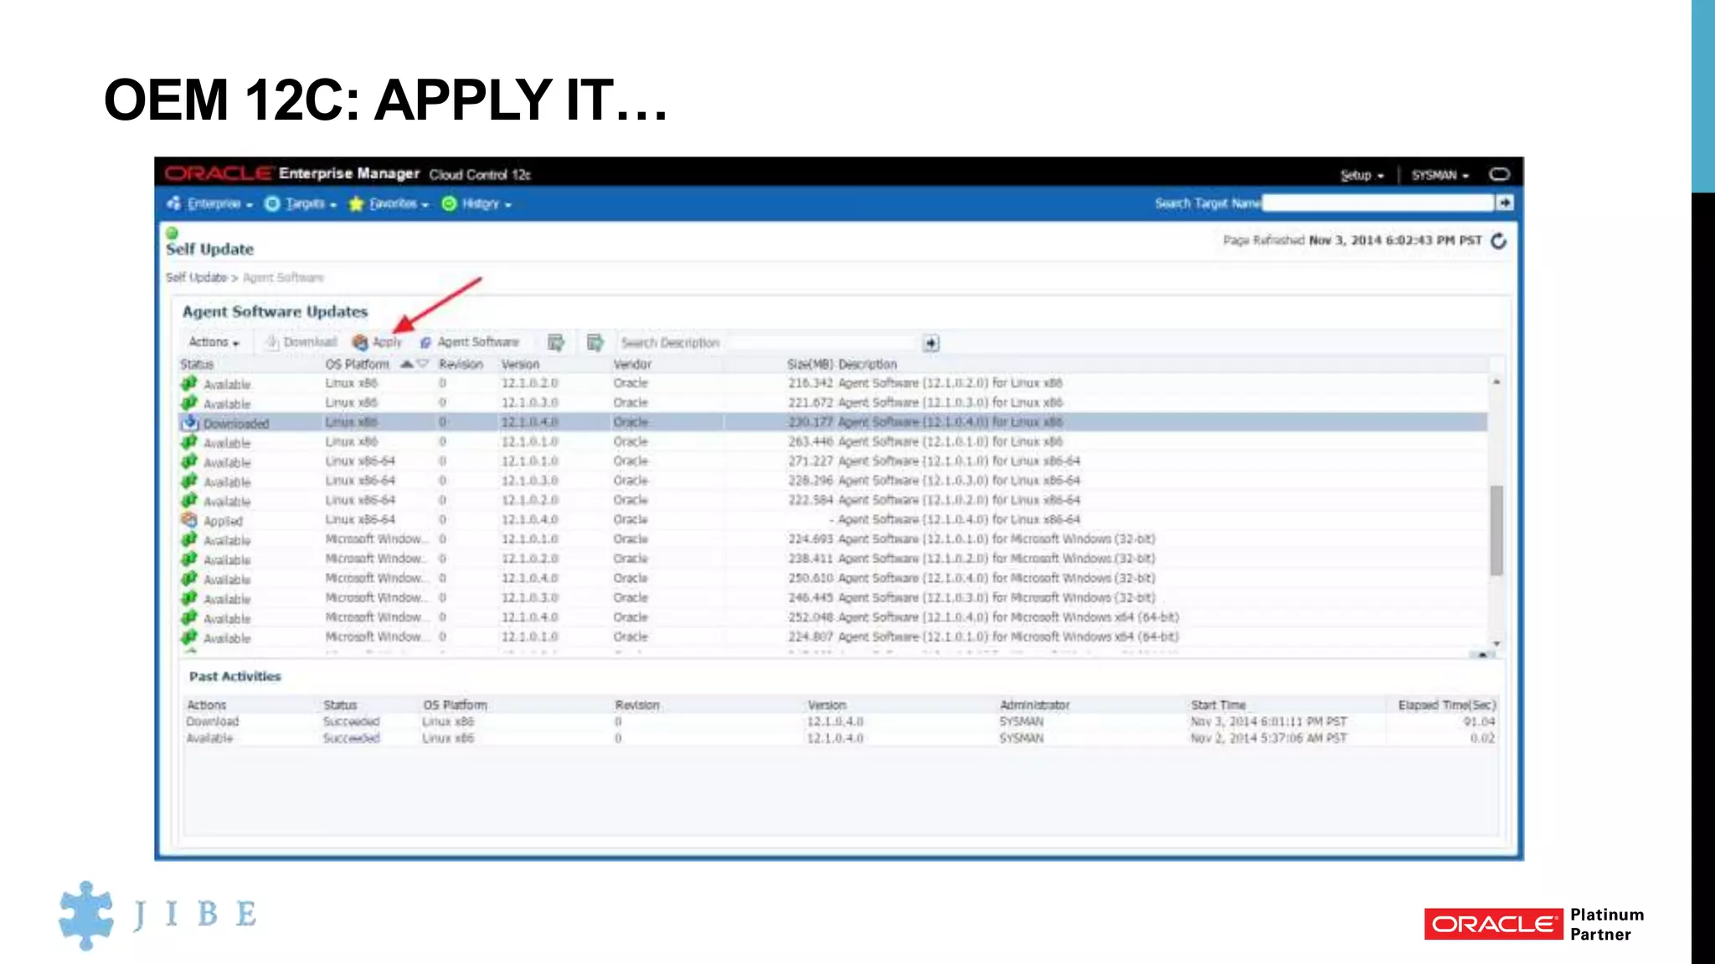Click the Self Update breadcrumb link
The image size is (1715, 964).
[196, 277]
